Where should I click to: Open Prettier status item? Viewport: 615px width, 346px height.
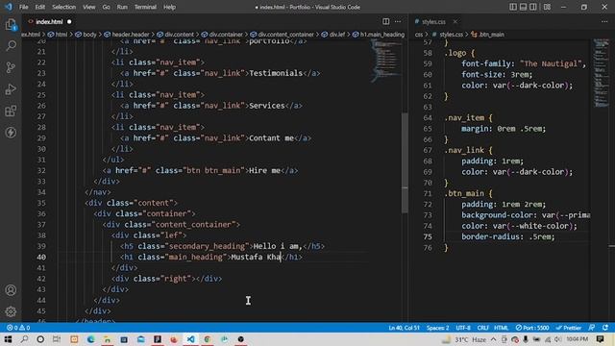(x=568, y=328)
